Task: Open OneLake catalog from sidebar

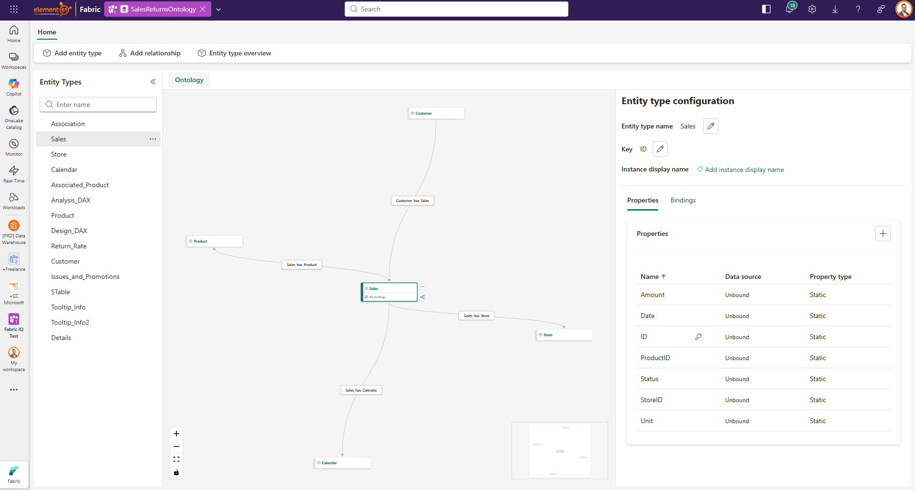Action: point(14,117)
